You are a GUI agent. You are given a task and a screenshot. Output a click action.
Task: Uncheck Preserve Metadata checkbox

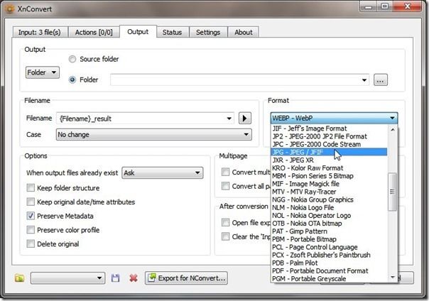click(31, 216)
